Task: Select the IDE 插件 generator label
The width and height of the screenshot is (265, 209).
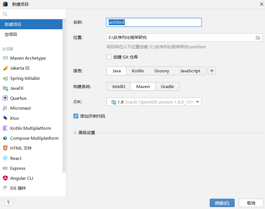Action: [18, 188]
